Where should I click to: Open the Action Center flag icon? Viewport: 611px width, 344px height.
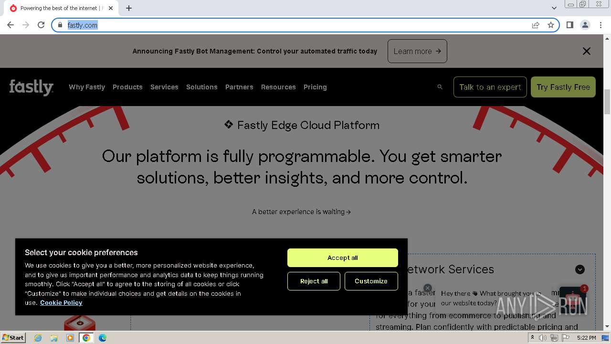click(x=566, y=338)
